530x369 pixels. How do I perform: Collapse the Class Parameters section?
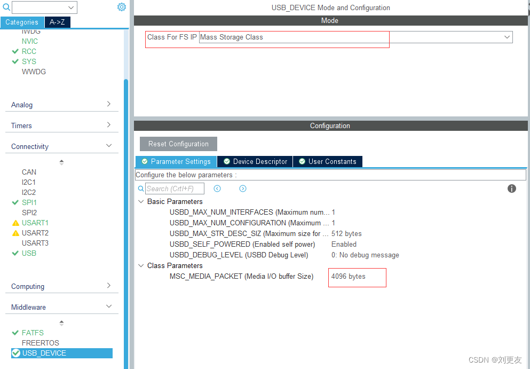click(x=141, y=265)
